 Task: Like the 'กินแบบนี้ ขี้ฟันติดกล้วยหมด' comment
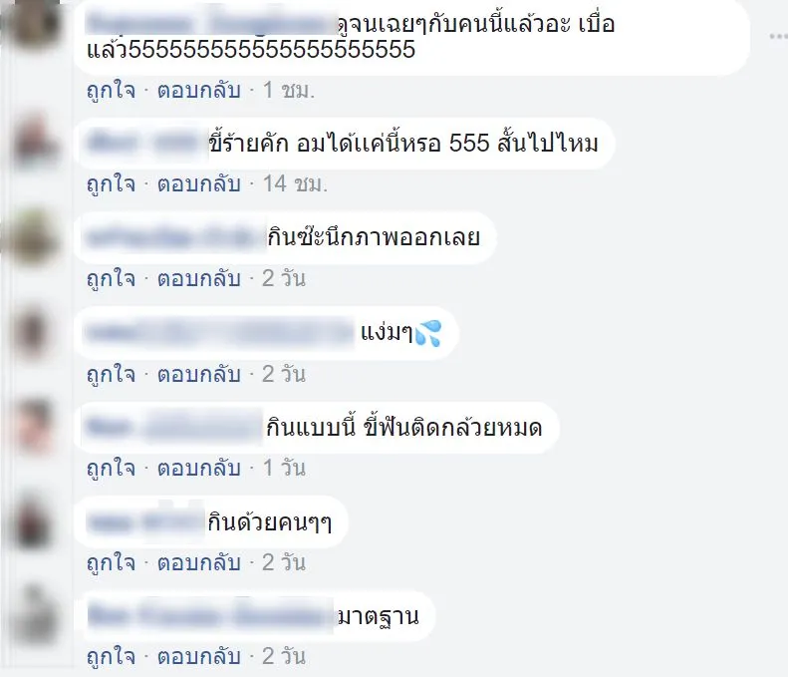(x=111, y=468)
